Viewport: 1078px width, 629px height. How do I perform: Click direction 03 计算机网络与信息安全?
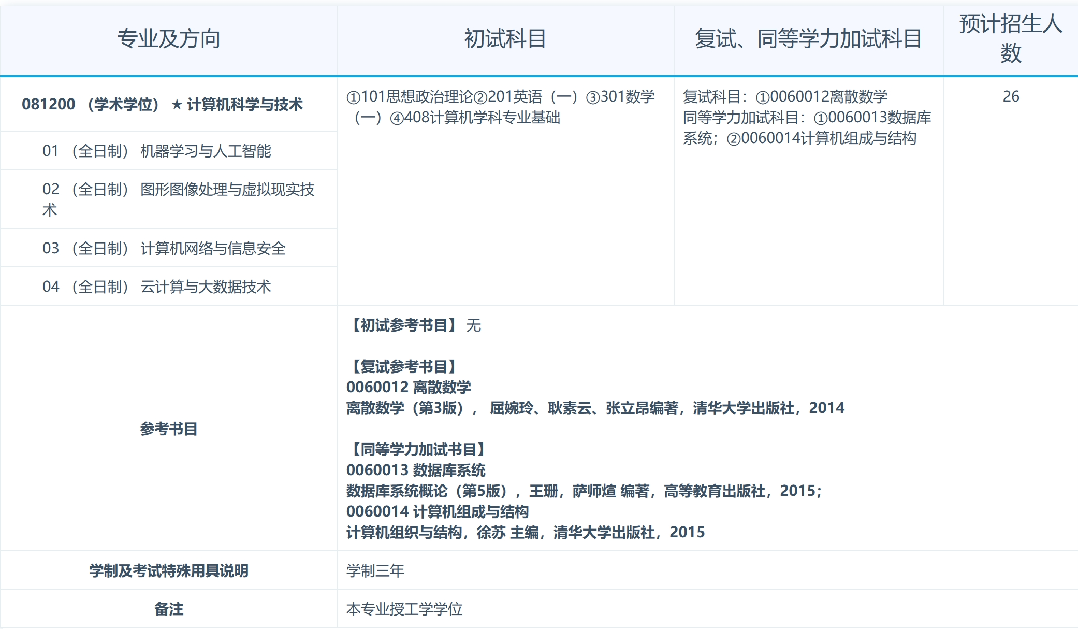(x=167, y=248)
